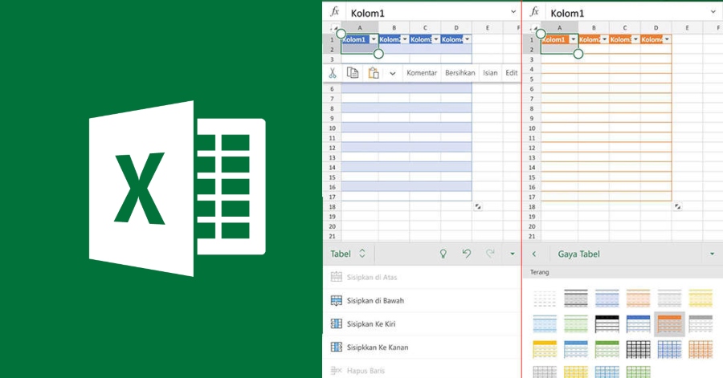
Task: Choose the gray header table style
Action: point(701,323)
